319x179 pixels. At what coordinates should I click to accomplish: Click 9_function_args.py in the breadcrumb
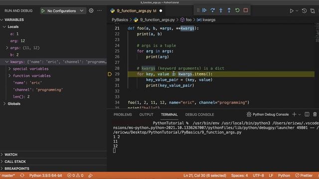point(157,20)
